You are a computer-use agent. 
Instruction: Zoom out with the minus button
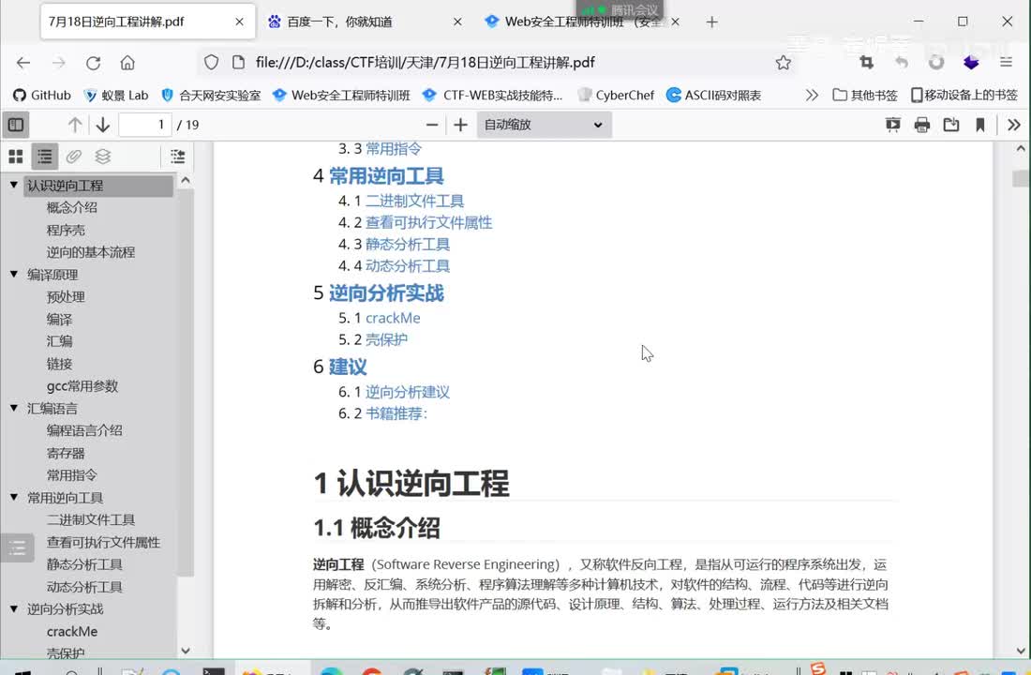click(432, 125)
